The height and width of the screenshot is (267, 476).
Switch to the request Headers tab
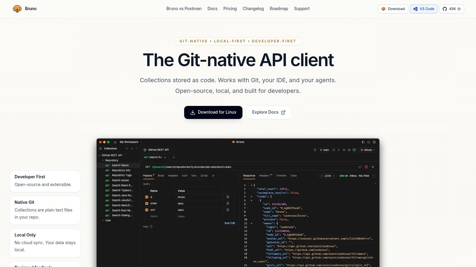pyautogui.click(x=173, y=176)
